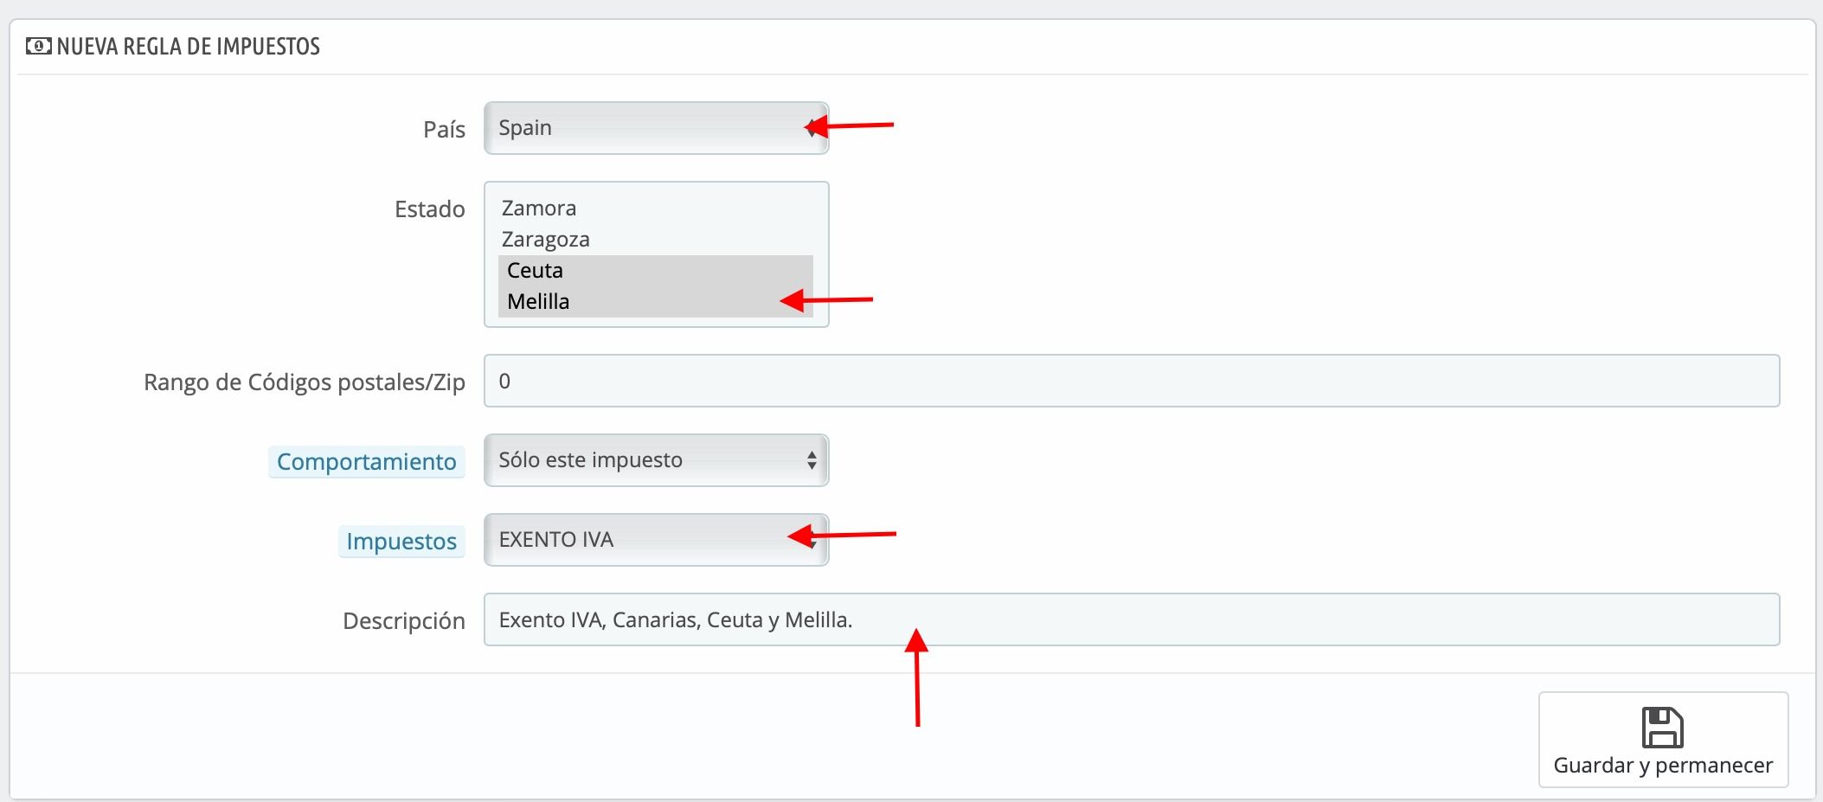Click the Comportamiento help label
This screenshot has height=802, width=1823.
click(367, 462)
